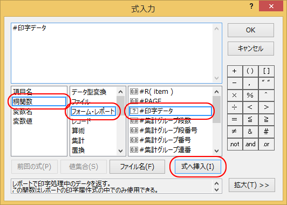Screen dimensions: 287x205
Task: Insert the greater-than-or-equal ≧ operator
Action: 266,120
